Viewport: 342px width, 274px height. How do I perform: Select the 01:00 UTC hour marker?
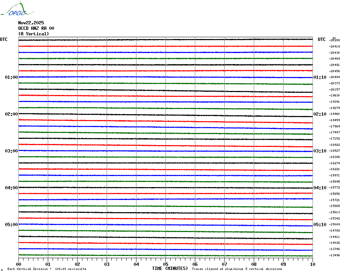(11, 77)
